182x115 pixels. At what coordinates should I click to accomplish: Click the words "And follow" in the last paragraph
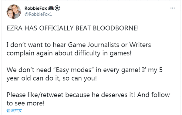point(153,95)
